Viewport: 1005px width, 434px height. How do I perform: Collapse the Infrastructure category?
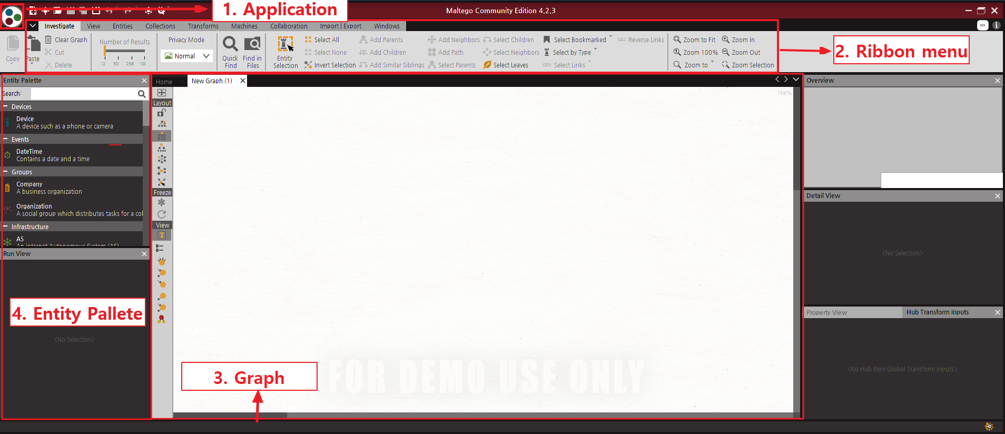[5, 226]
